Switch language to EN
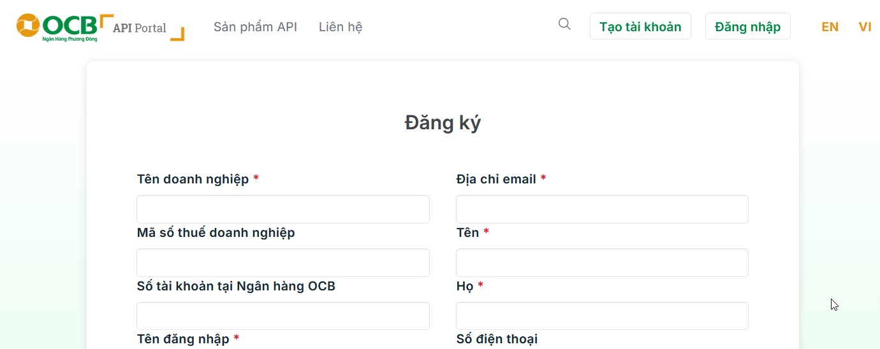Viewport: 880px width, 349px height. 830,27
